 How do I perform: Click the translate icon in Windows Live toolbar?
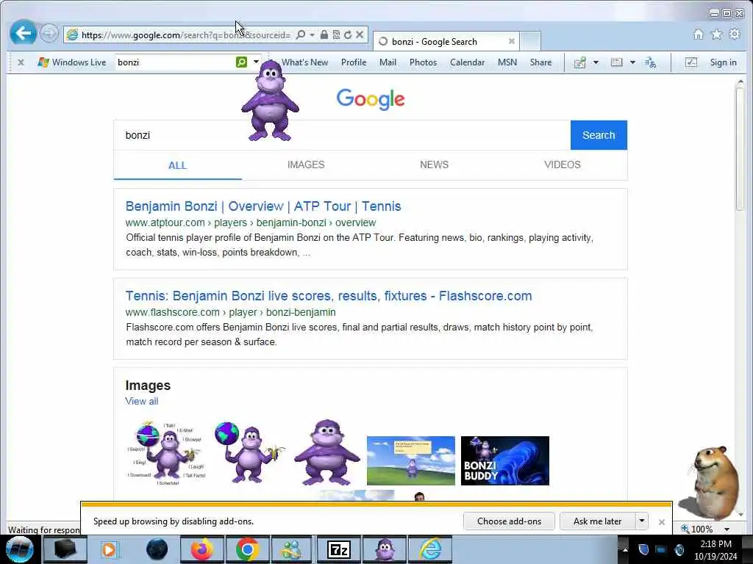(651, 62)
